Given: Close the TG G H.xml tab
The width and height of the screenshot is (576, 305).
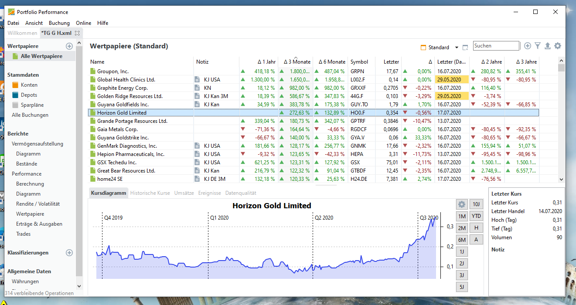Looking at the screenshot, I should point(77,33).
